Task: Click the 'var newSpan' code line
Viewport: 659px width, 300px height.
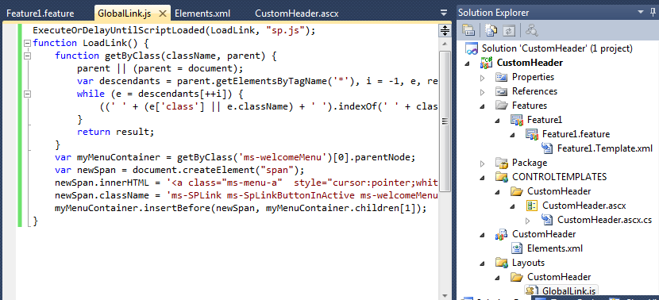Action: 179,170
